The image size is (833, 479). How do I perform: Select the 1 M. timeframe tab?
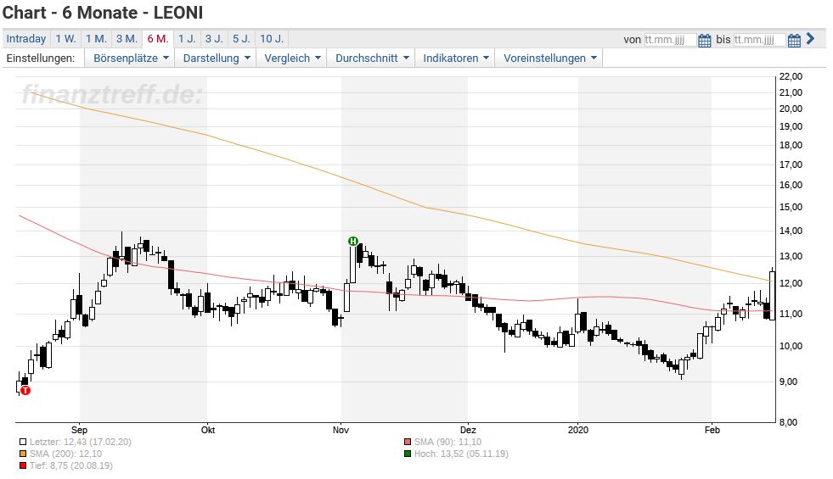pyautogui.click(x=96, y=39)
